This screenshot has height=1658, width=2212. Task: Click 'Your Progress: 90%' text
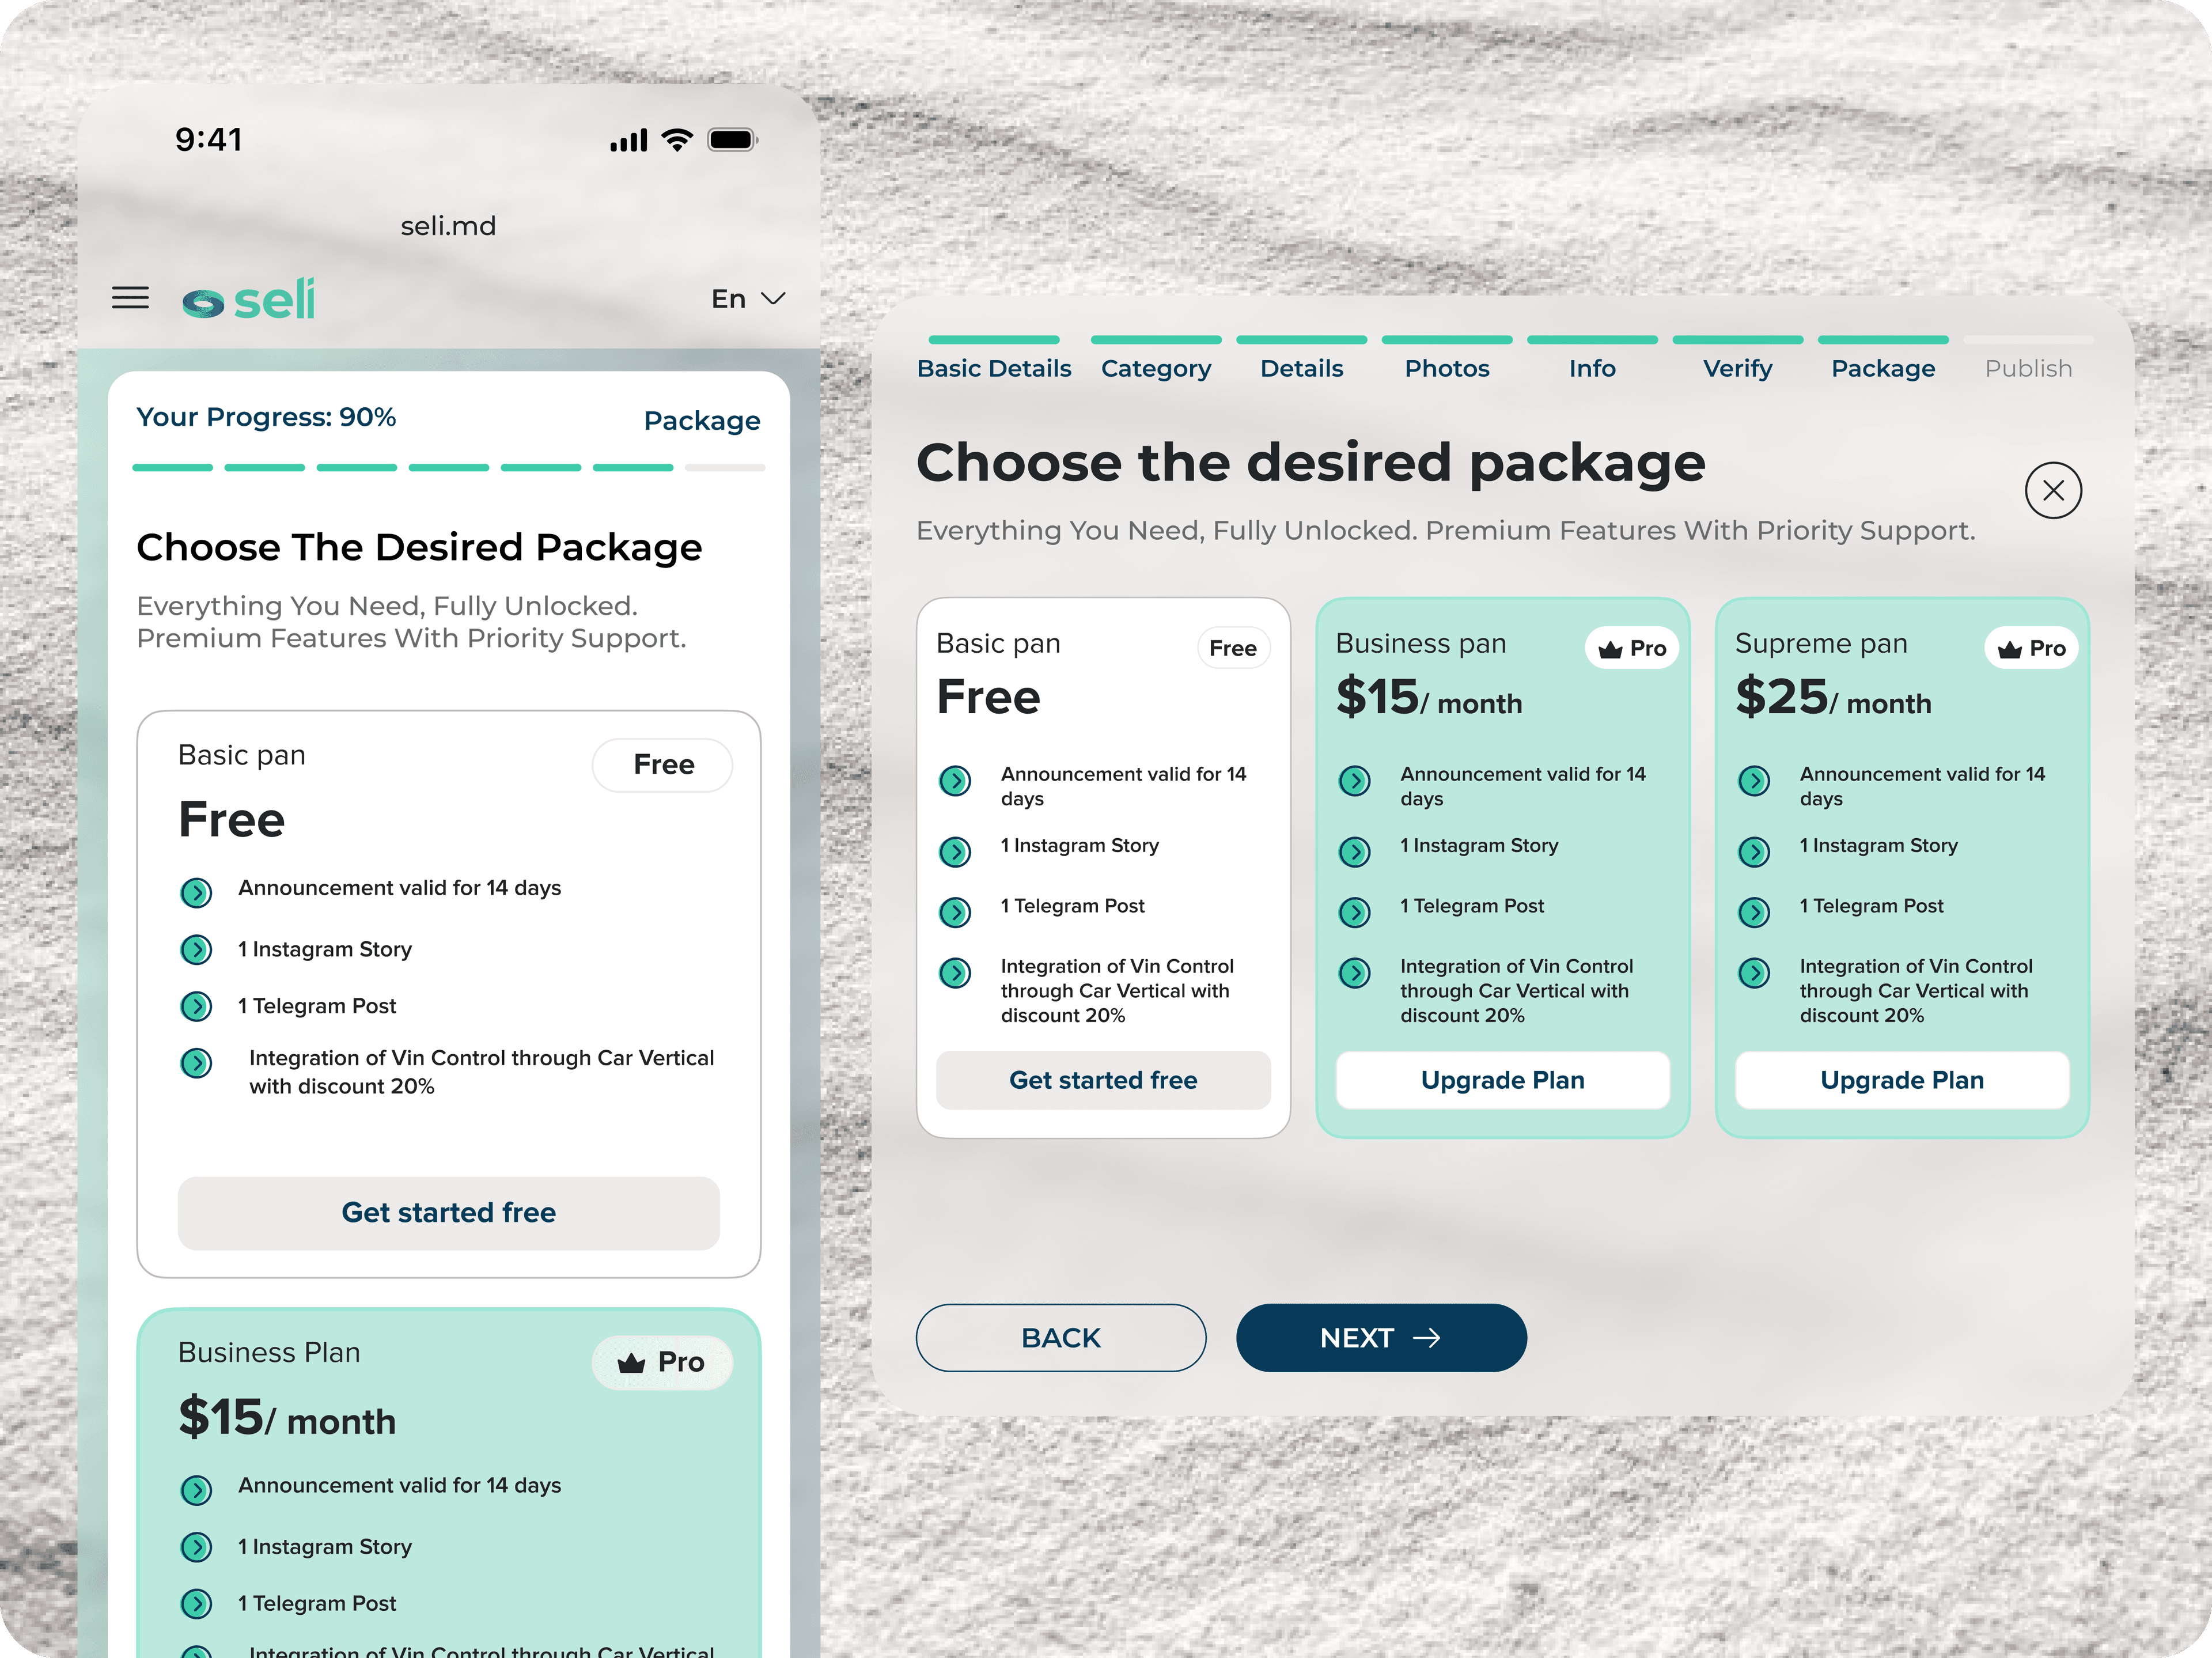[x=266, y=417]
